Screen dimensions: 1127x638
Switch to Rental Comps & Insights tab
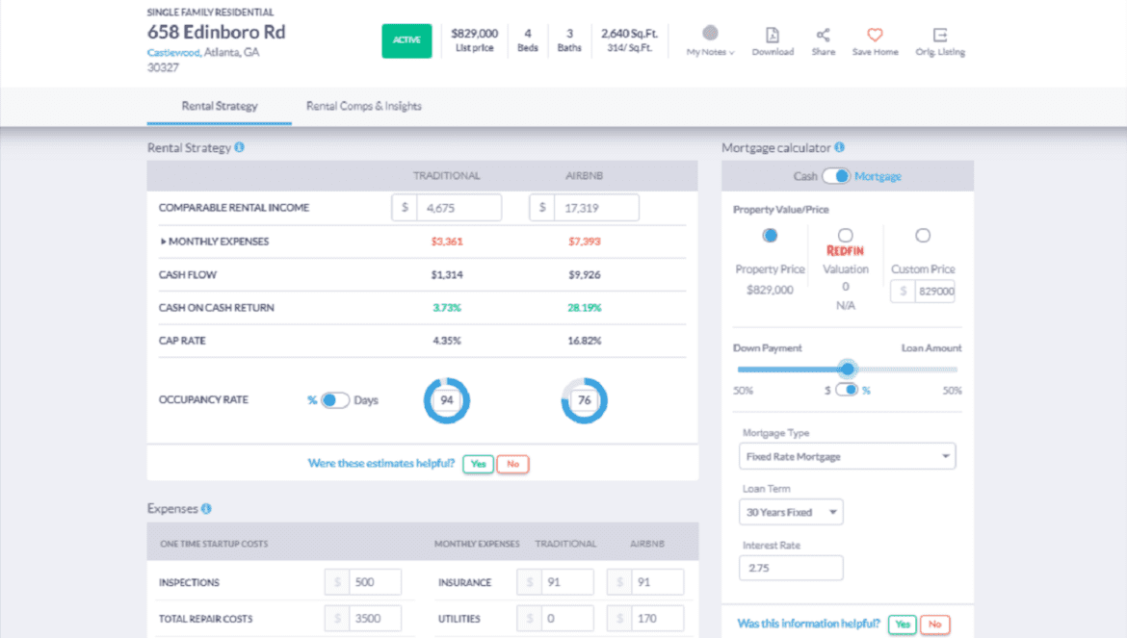coord(363,106)
